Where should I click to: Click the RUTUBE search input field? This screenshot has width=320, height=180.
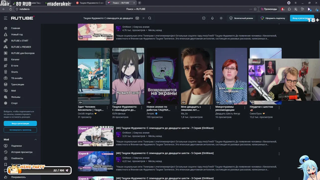[108, 18]
